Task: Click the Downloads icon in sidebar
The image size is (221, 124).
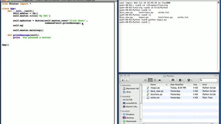Action: (x=124, y=121)
